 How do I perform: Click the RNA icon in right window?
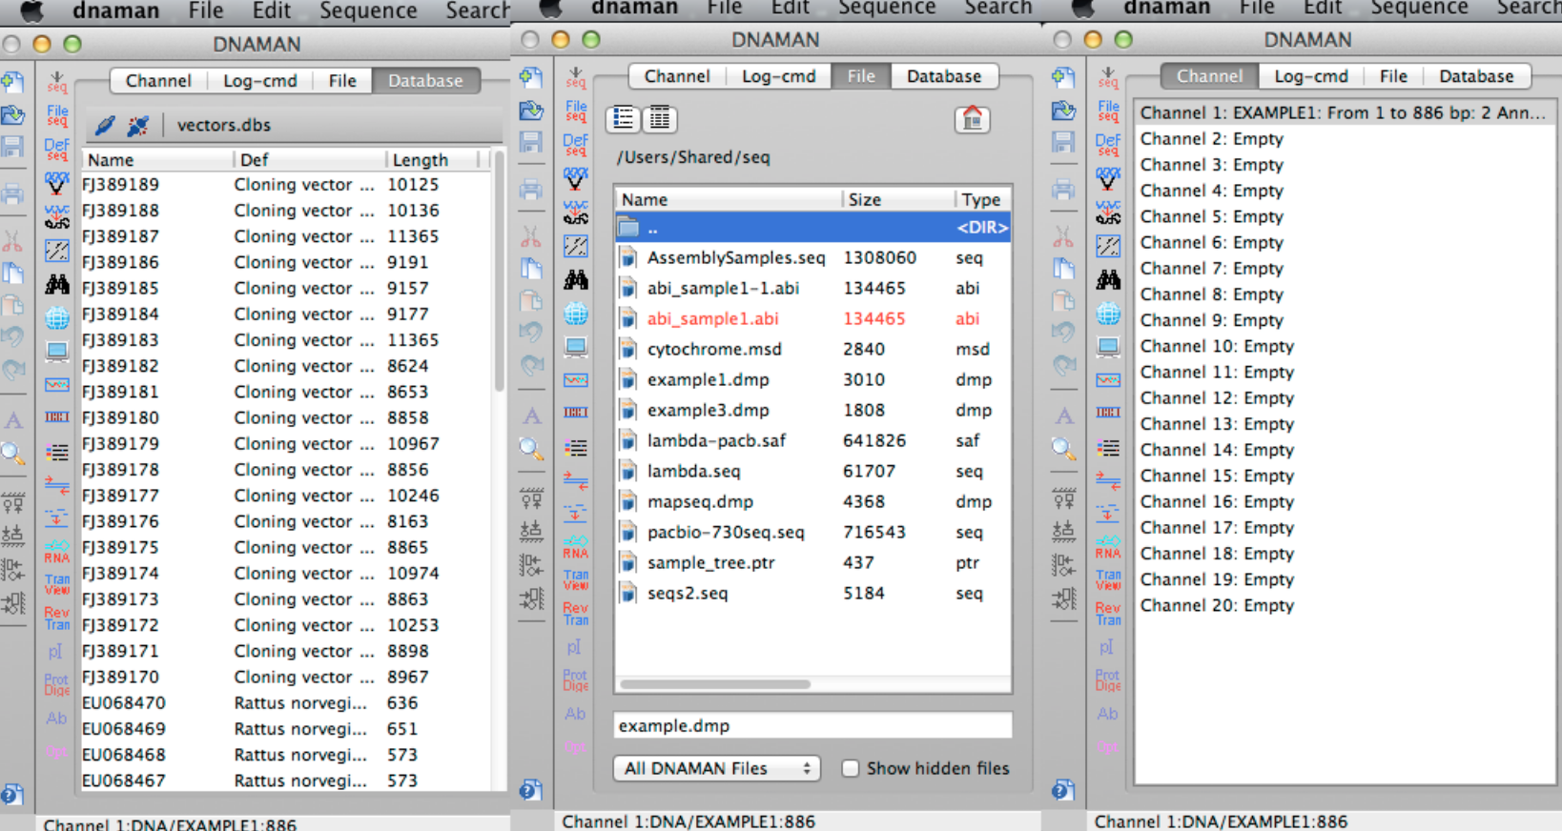[x=1108, y=548]
